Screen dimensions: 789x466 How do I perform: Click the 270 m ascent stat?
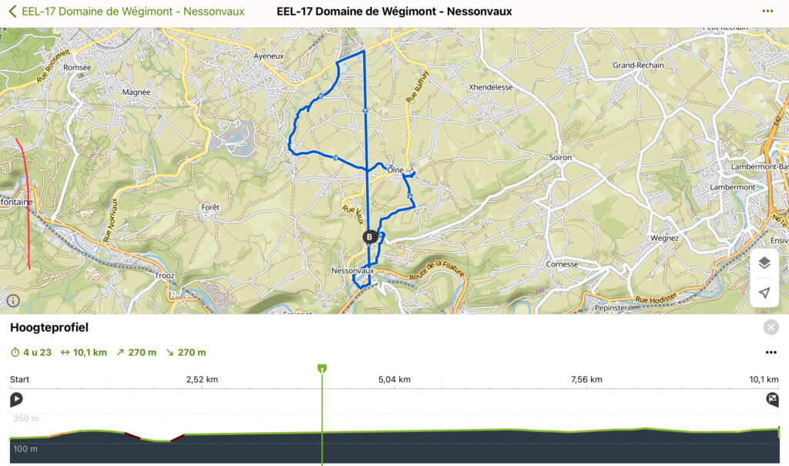[136, 353]
